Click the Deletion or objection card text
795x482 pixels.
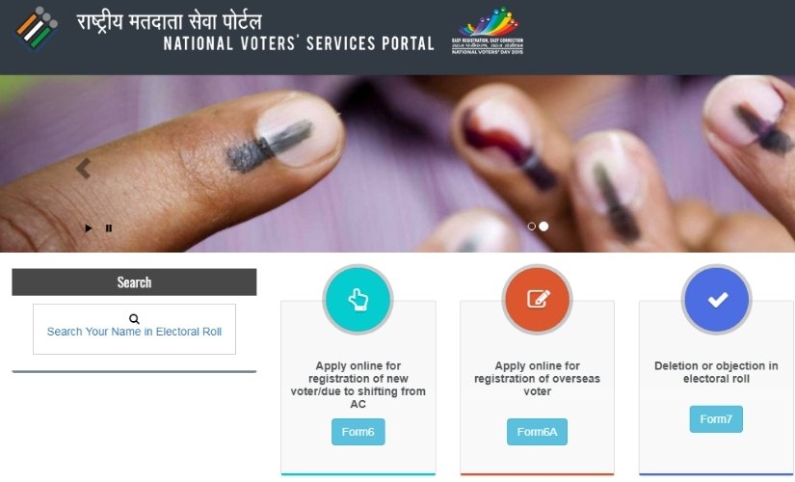pyautogui.click(x=716, y=372)
